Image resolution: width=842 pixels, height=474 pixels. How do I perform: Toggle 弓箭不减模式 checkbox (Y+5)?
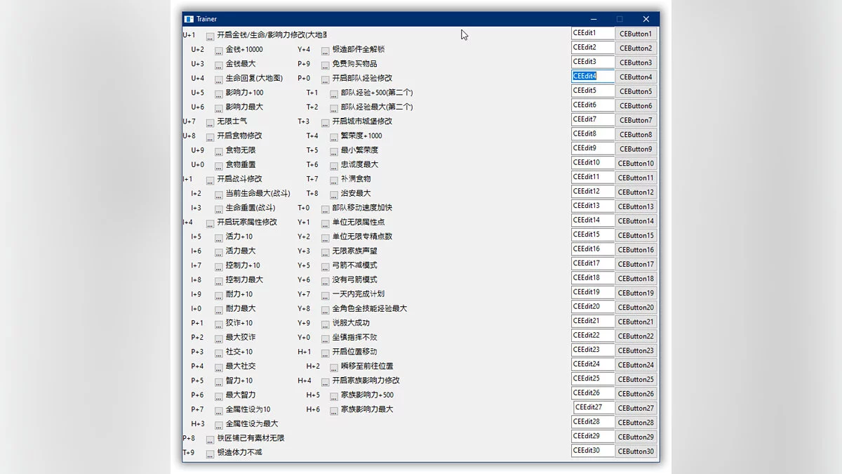click(x=326, y=266)
